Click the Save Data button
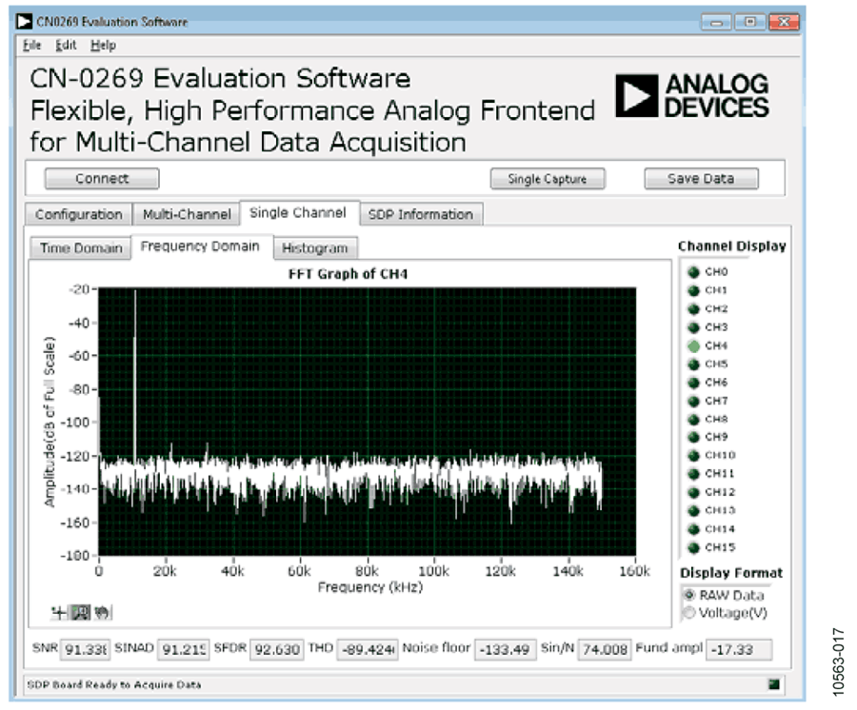 [701, 179]
